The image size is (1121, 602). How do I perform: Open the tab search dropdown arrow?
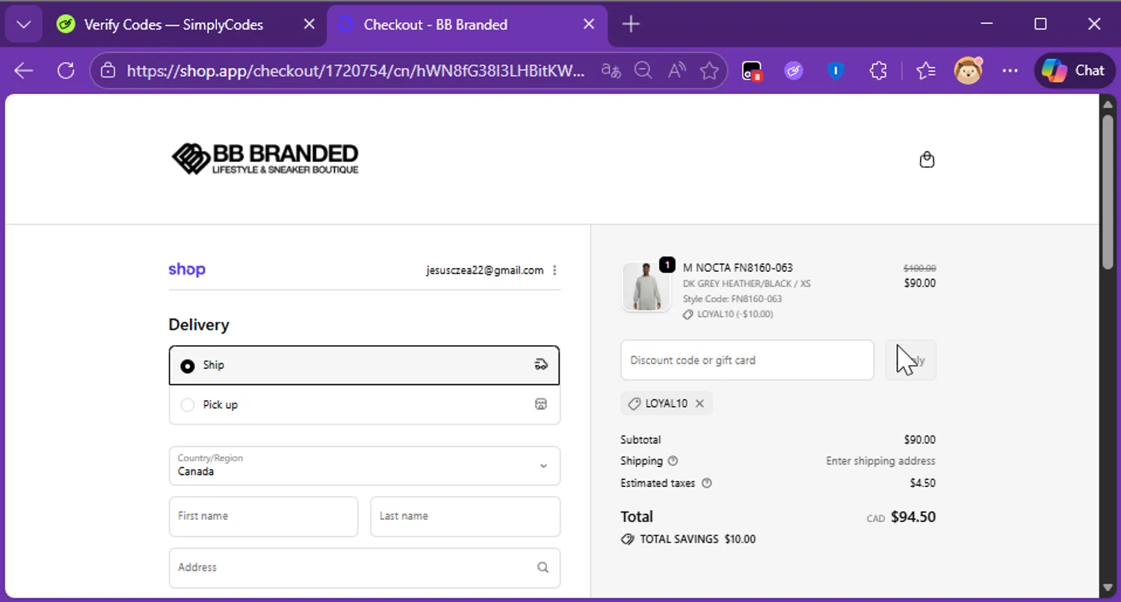(24, 25)
